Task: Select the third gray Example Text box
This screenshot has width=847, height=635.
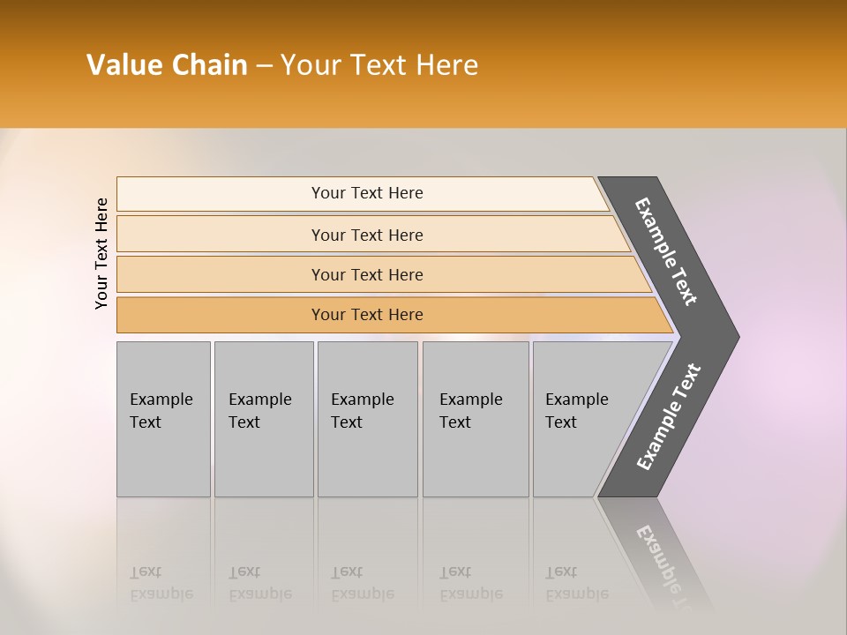Action: pyautogui.click(x=367, y=419)
